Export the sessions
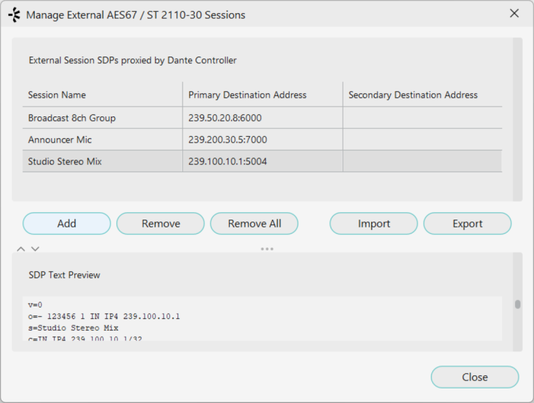534x403 pixels. tap(467, 224)
